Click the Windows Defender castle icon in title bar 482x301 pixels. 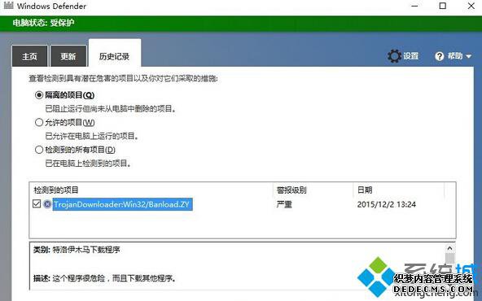tap(9, 5)
